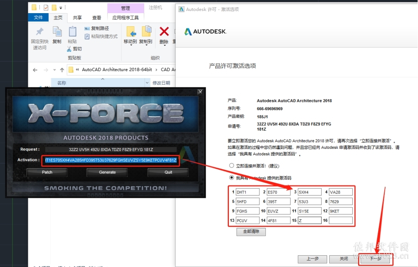
Task: Click the Copy path icon
Action: (x=87, y=29)
